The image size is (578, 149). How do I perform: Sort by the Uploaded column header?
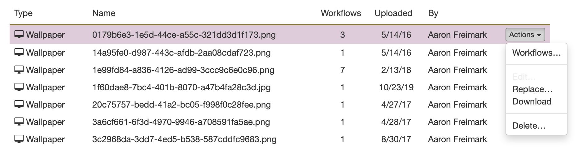pos(393,13)
